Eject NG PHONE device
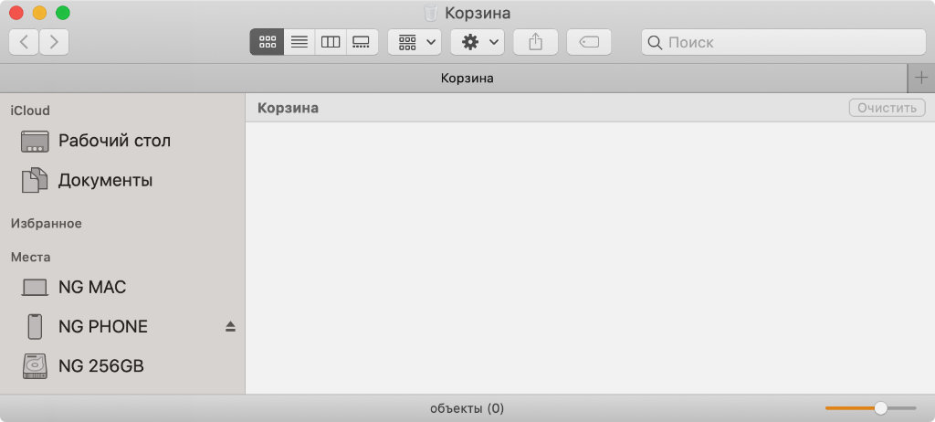Viewport: 935px width, 422px height. click(x=230, y=326)
